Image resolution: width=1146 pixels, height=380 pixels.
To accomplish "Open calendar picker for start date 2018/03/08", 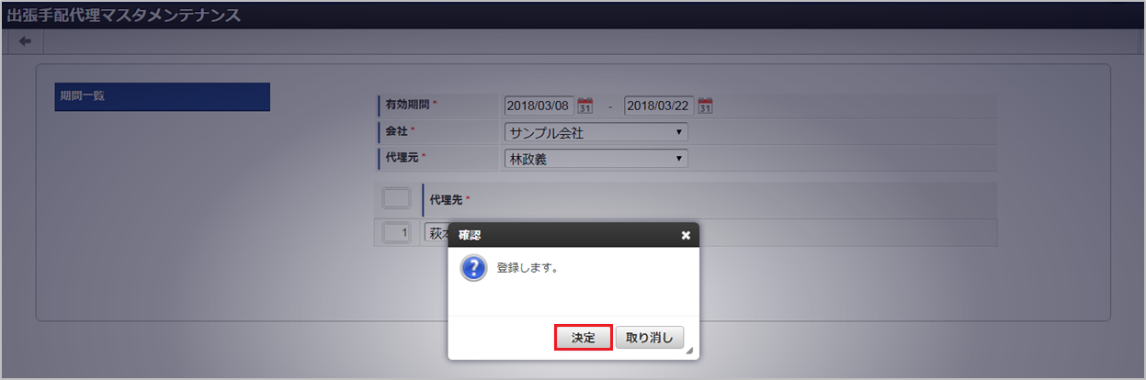I will 584,105.
